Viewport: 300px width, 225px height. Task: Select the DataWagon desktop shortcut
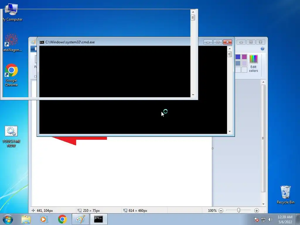[11, 42]
